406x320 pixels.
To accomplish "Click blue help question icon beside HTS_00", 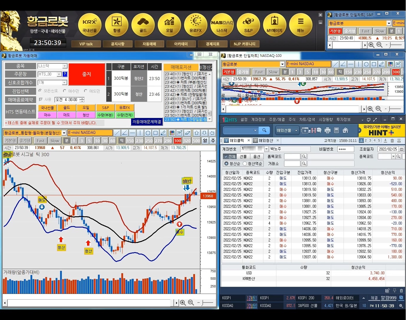I will [x=65, y=74].
